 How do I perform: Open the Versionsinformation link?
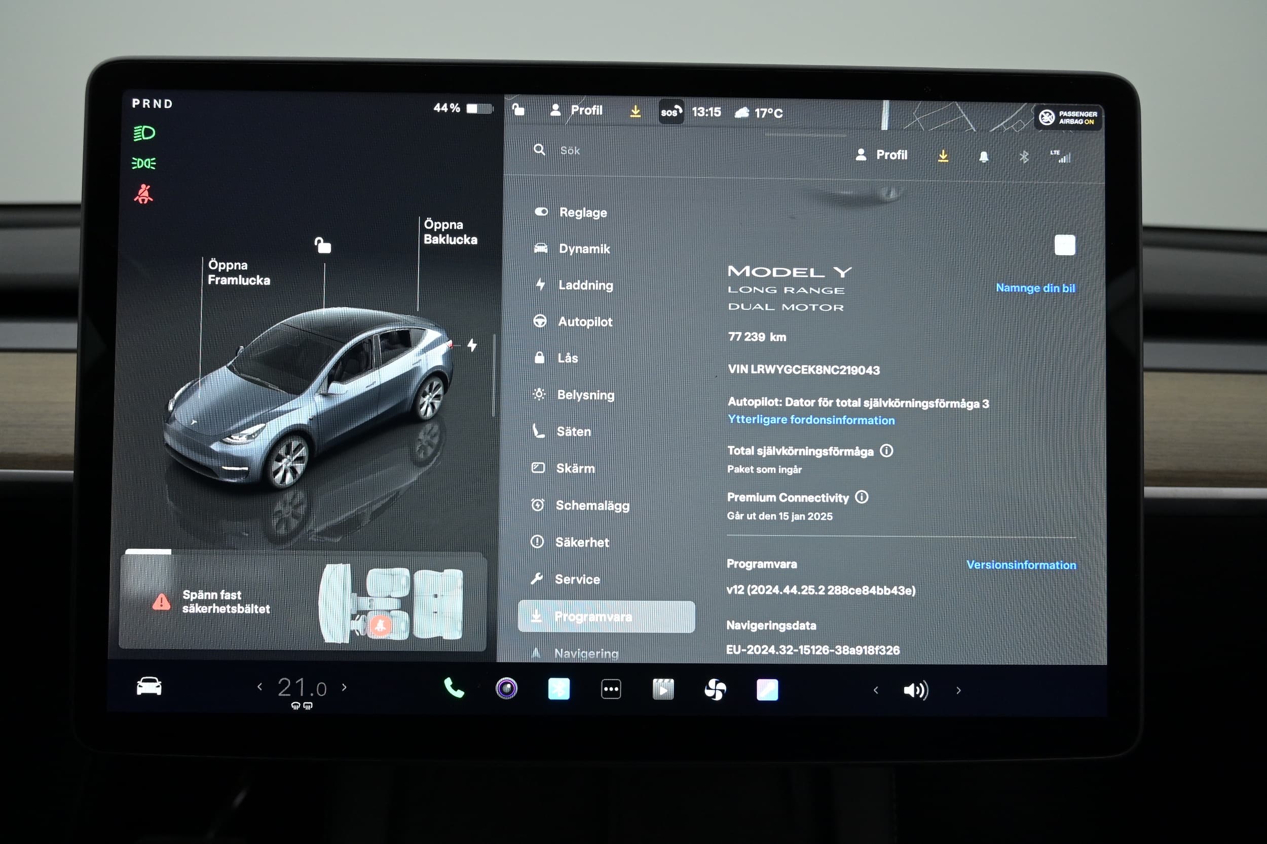pyautogui.click(x=1021, y=565)
